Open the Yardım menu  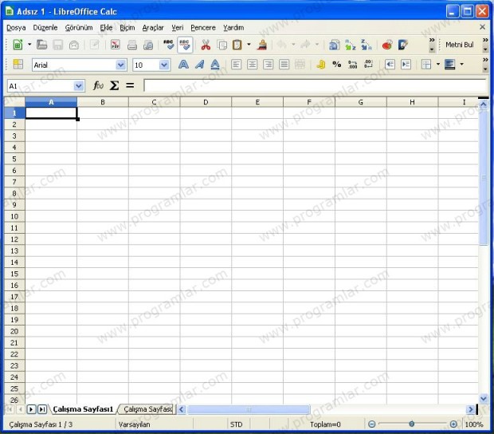point(233,28)
